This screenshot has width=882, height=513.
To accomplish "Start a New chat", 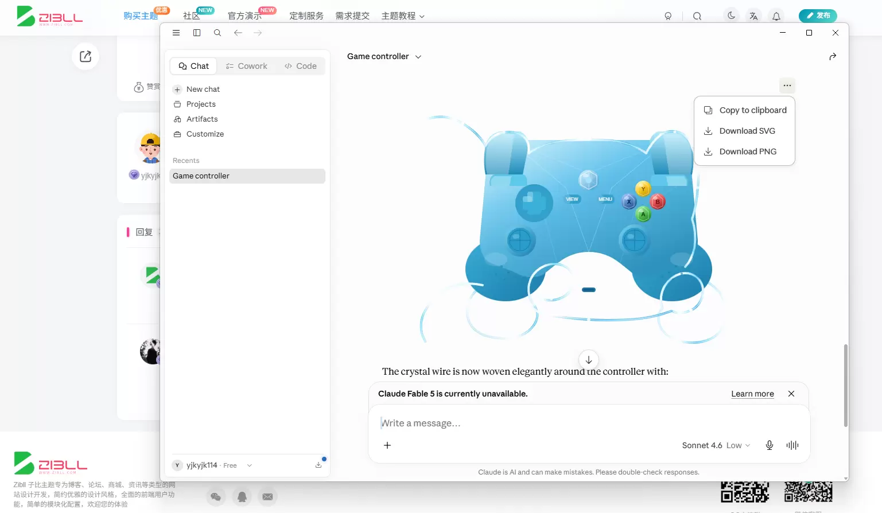I will pyautogui.click(x=247, y=89).
